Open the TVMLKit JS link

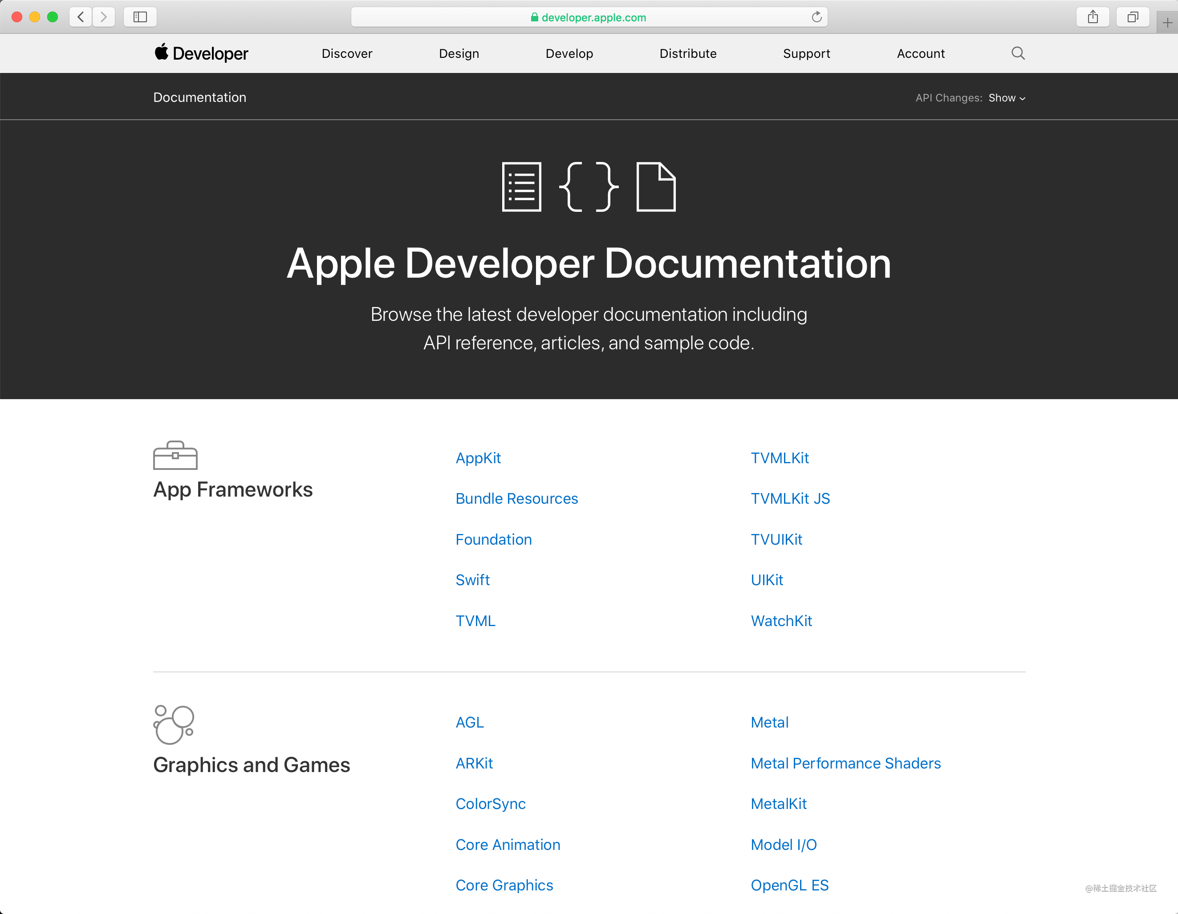[x=790, y=498]
